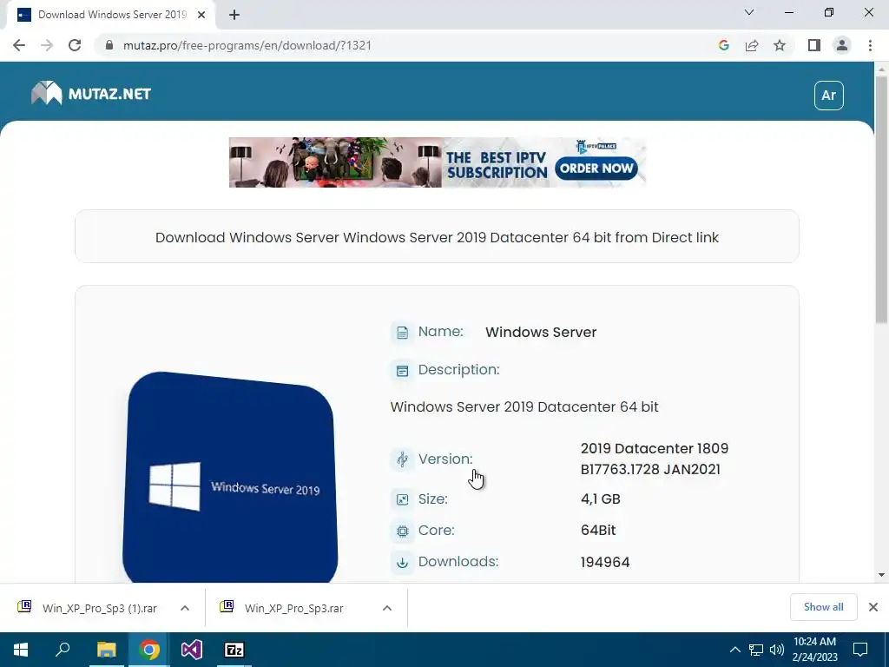Open Chrome three-dot menu

pyautogui.click(x=870, y=45)
